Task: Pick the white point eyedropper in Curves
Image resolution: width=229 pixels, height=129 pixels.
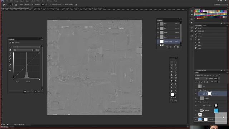Action: coord(10,59)
